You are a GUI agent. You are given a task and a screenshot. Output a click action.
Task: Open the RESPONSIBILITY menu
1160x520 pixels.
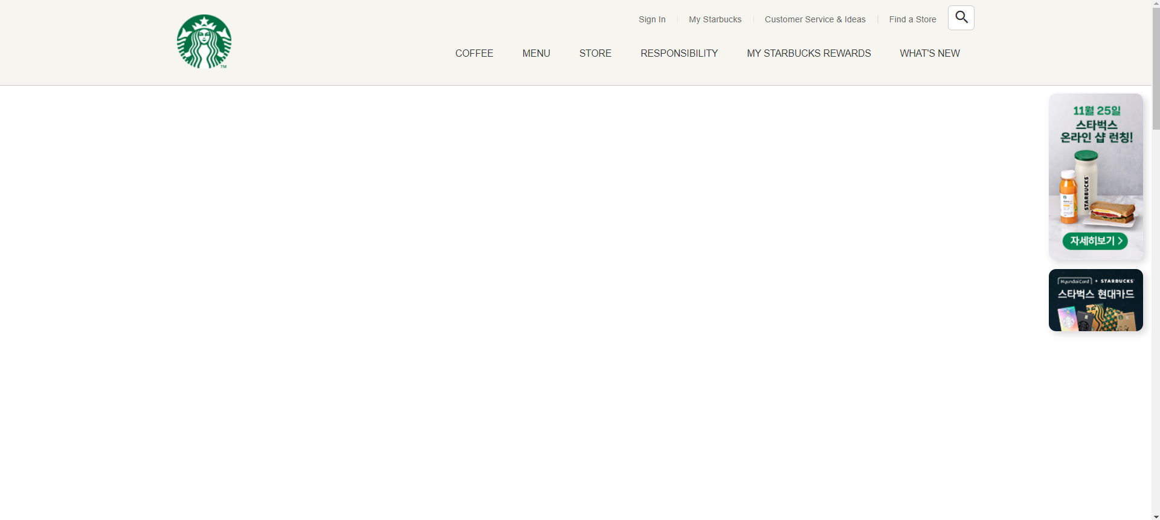click(x=679, y=53)
